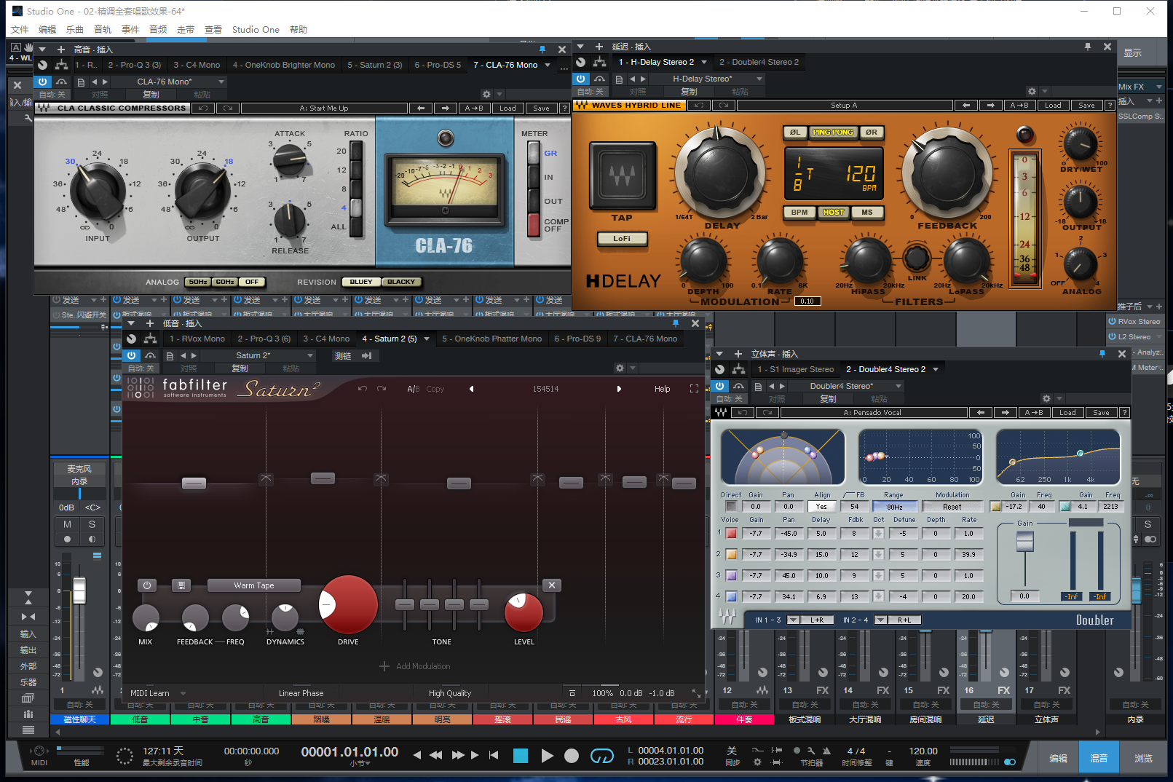The height and width of the screenshot is (782, 1173).
Task: Click the Saturn band power icon
Action: 147,585
